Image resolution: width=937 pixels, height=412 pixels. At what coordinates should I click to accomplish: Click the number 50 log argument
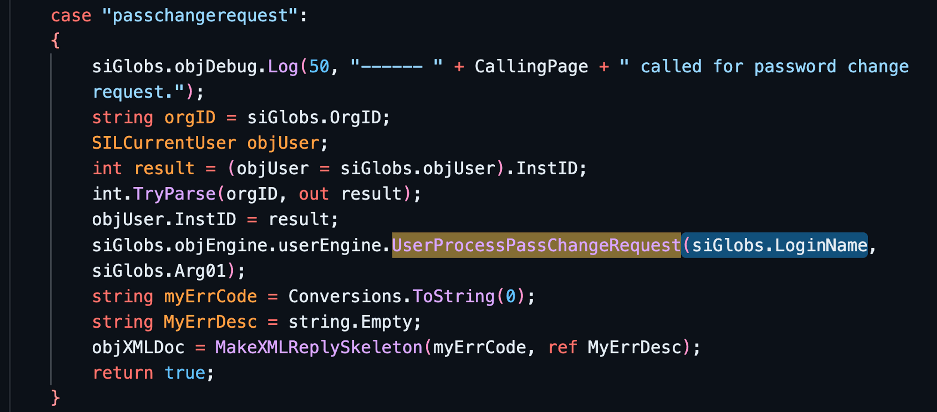click(x=319, y=66)
